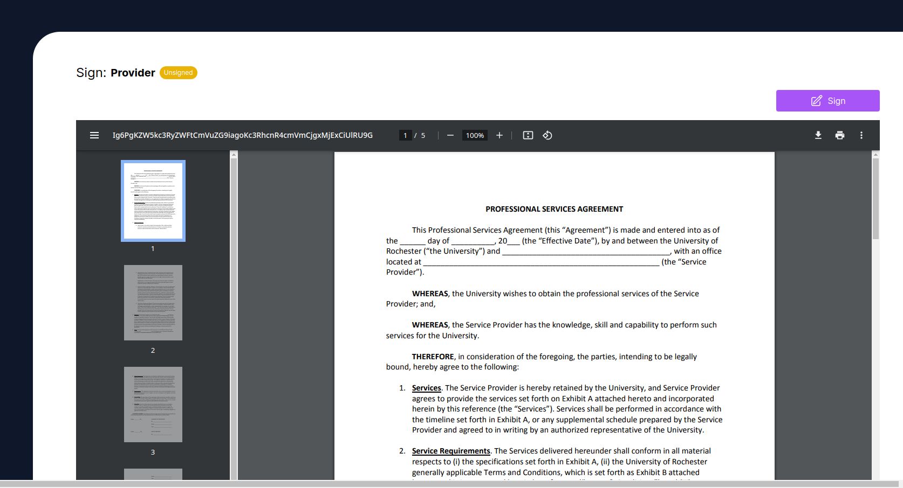This screenshot has width=903, height=488.
Task: Click the THEREFORE bold word
Action: point(433,357)
